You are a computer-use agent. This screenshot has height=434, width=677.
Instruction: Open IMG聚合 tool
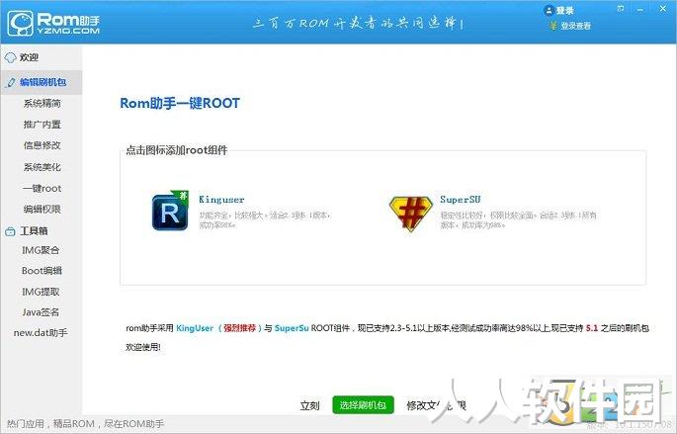(x=41, y=250)
